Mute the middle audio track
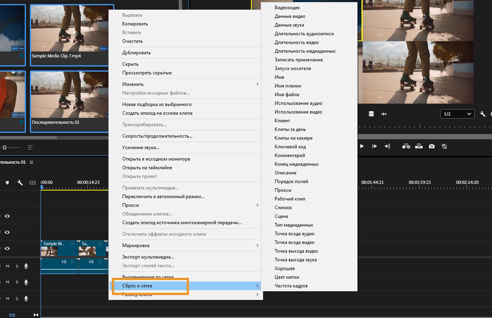 click(7, 282)
